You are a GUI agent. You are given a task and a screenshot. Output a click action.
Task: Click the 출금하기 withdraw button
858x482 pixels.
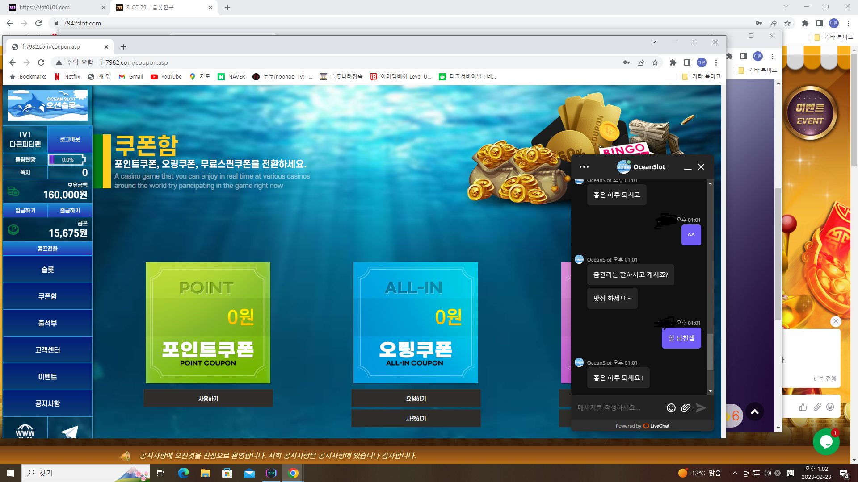pos(70,210)
